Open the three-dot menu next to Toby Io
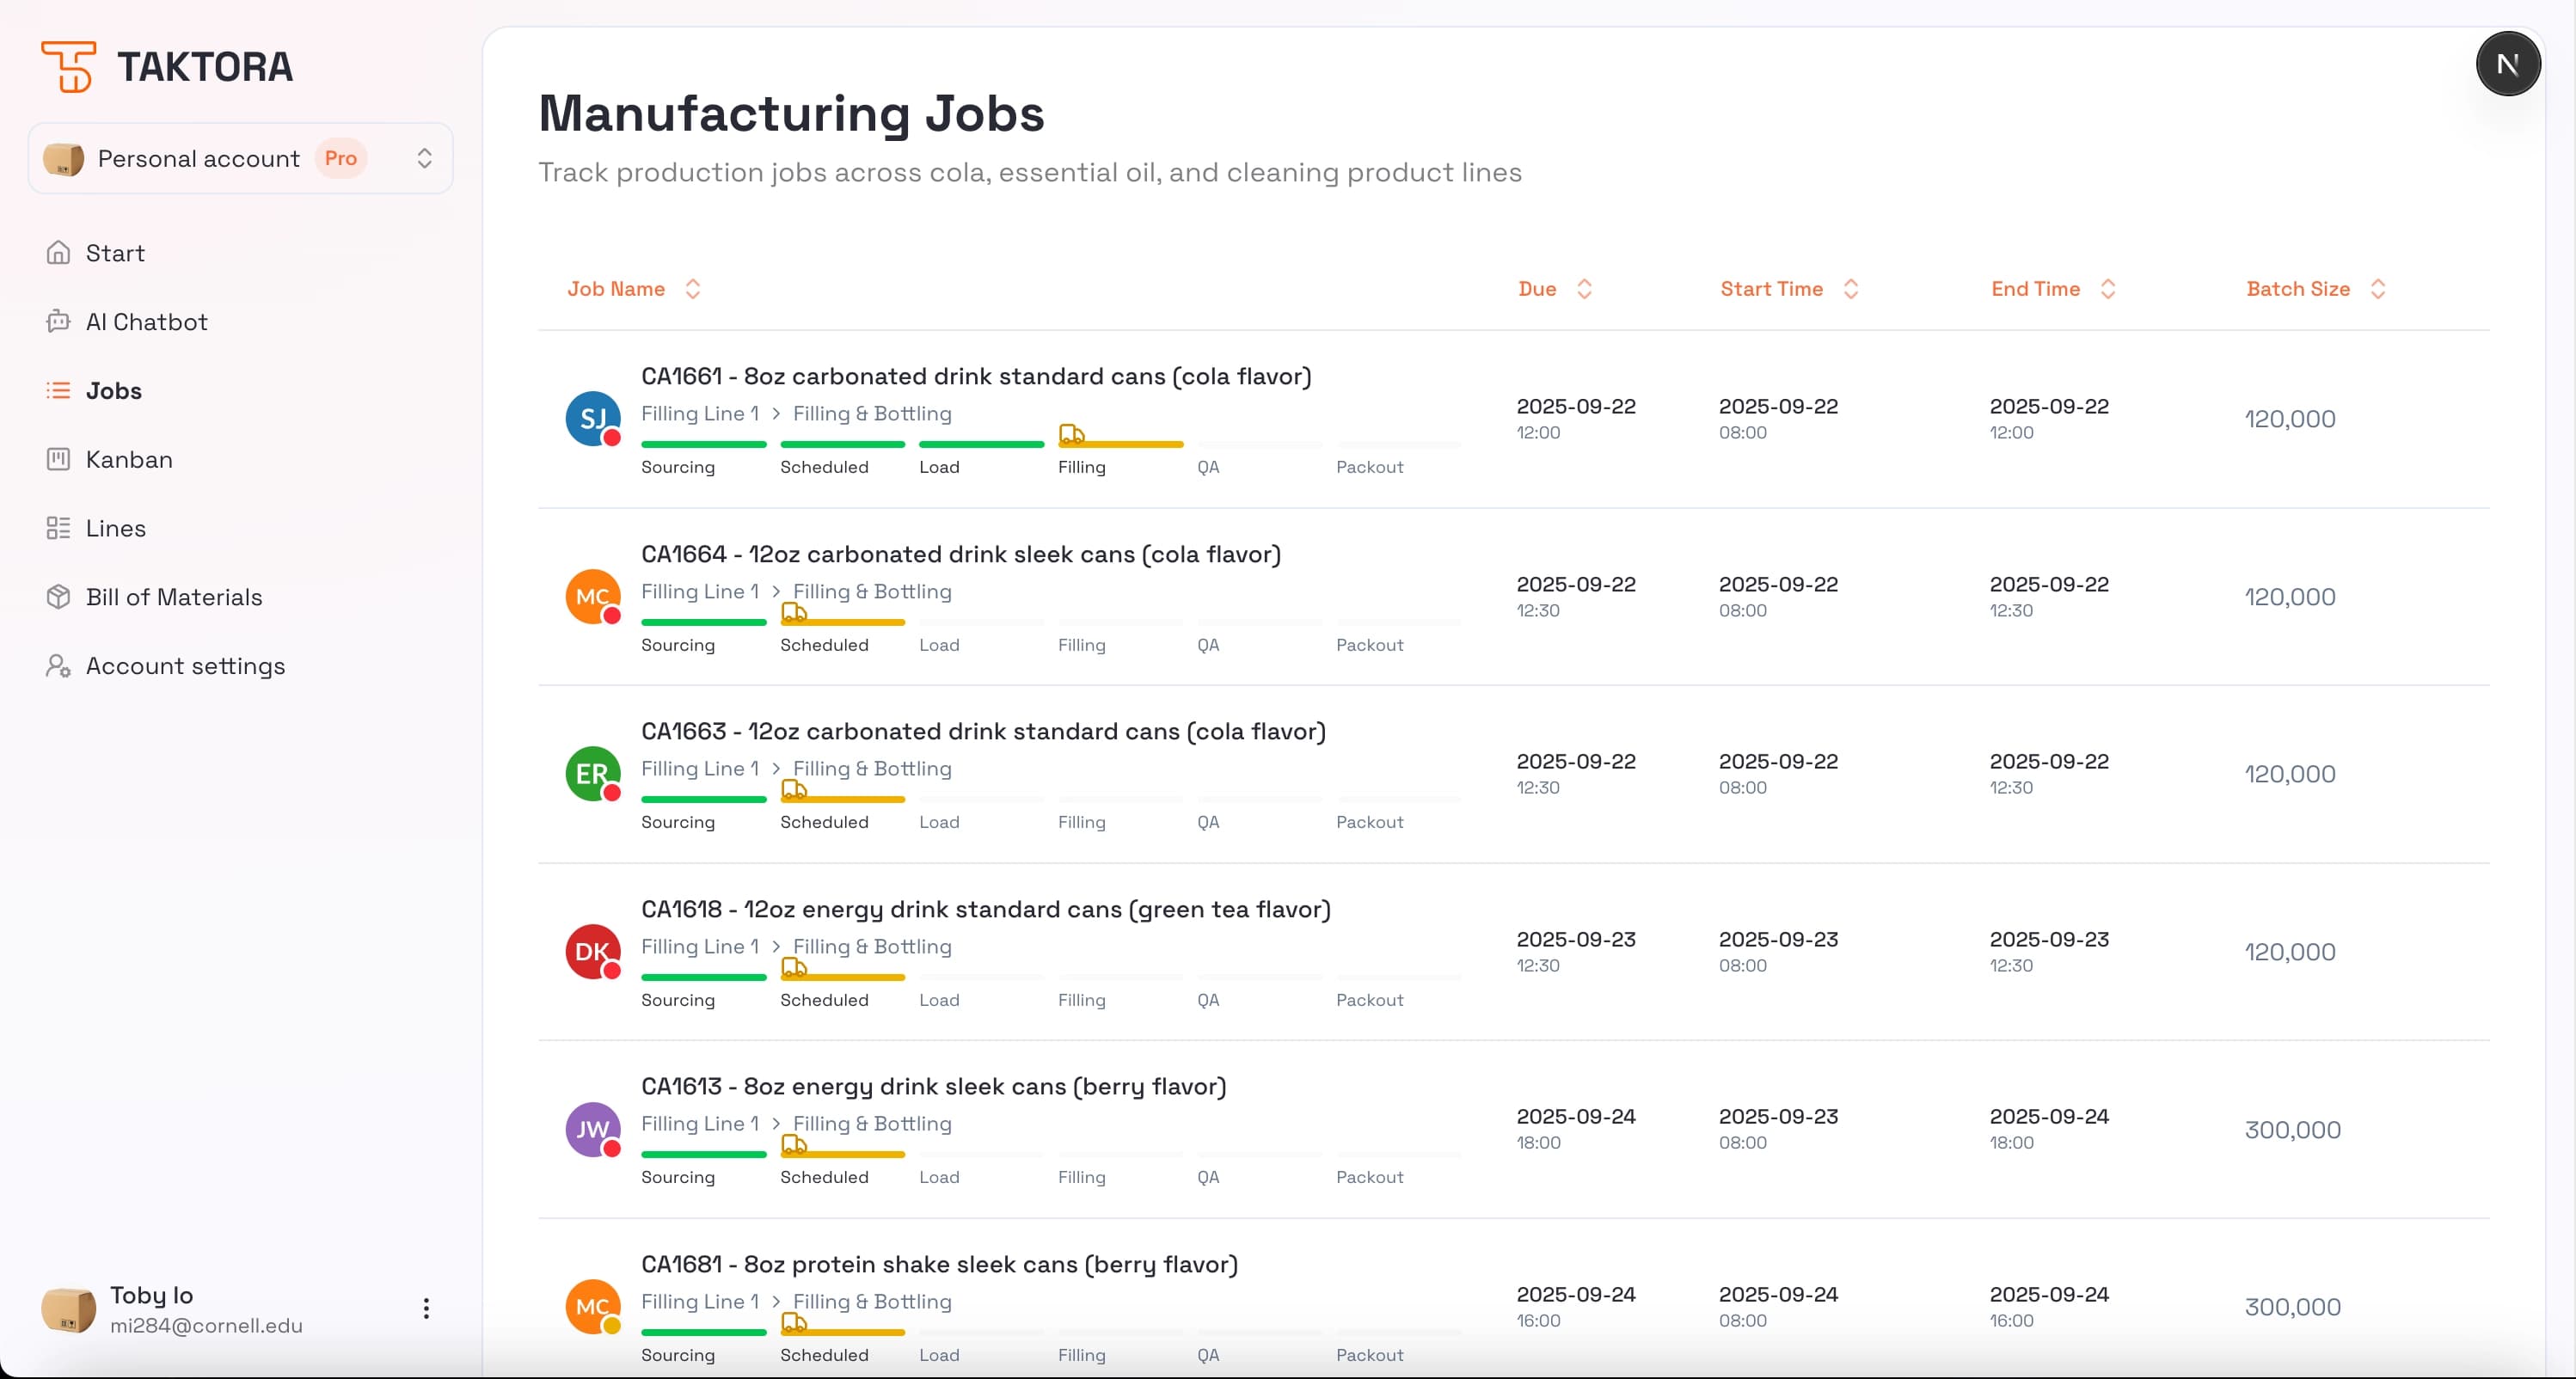Viewport: 2576px width, 1379px height. point(426,1307)
